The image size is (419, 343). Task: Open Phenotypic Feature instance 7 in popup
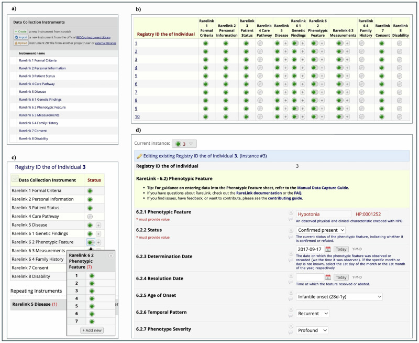(92, 321)
